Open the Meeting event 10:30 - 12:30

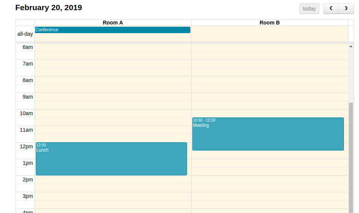[x=268, y=134]
